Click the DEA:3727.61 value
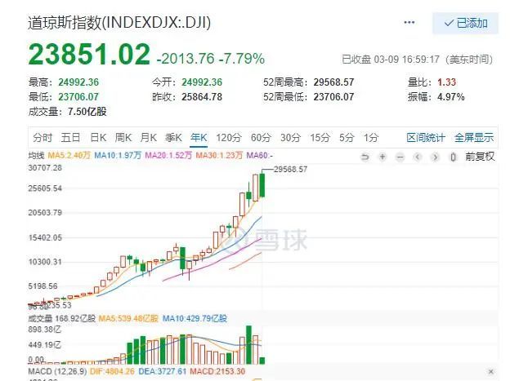Image resolution: width=519 pixels, height=381 pixels. [162, 371]
